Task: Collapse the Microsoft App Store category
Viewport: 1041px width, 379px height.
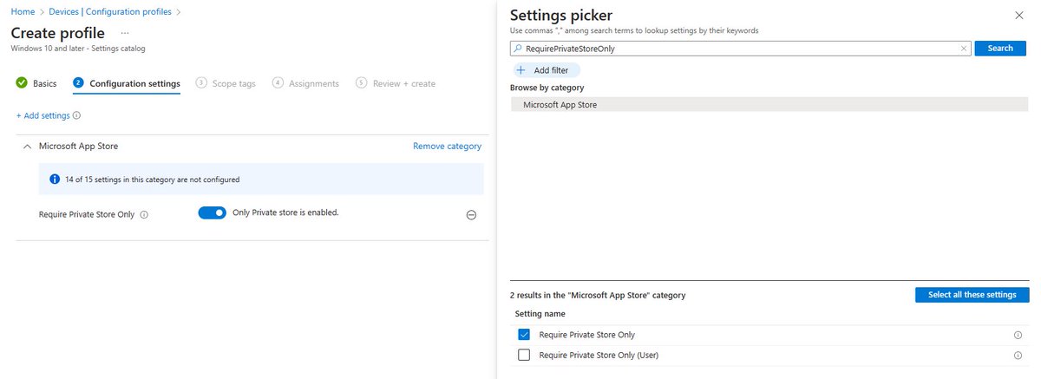Action: point(27,147)
